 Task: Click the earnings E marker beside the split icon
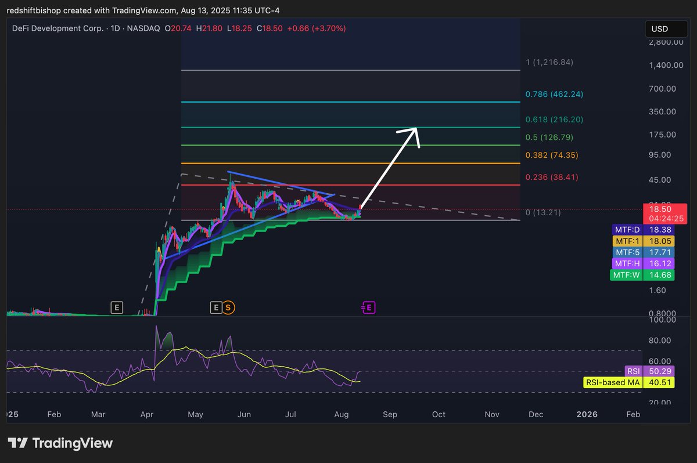216,307
